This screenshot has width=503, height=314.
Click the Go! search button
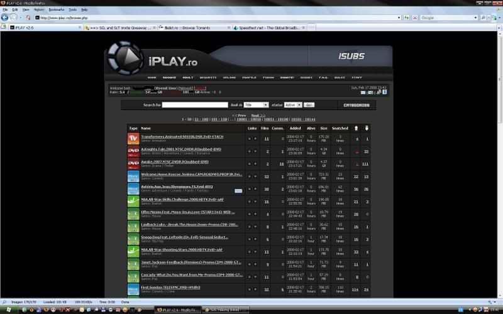[309, 105]
